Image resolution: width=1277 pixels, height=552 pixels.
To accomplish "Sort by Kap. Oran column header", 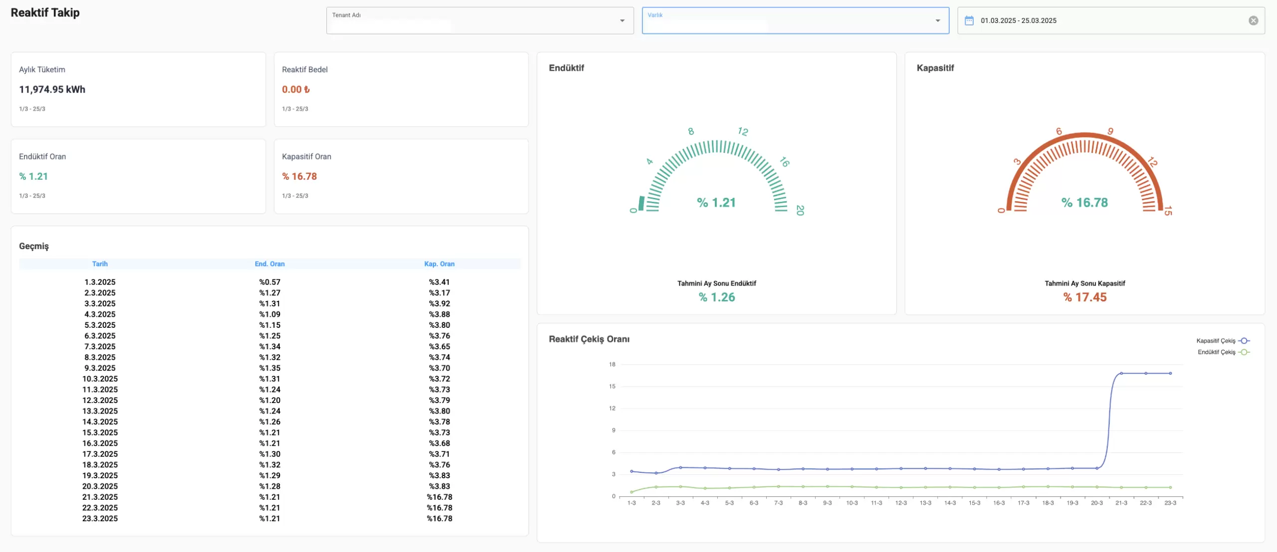I will (x=439, y=264).
